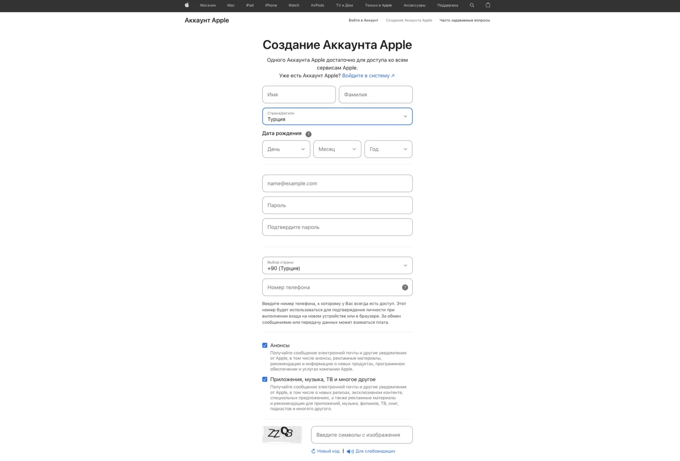680x461 pixels.
Task: Open the shopping bag icon
Action: coord(488,5)
